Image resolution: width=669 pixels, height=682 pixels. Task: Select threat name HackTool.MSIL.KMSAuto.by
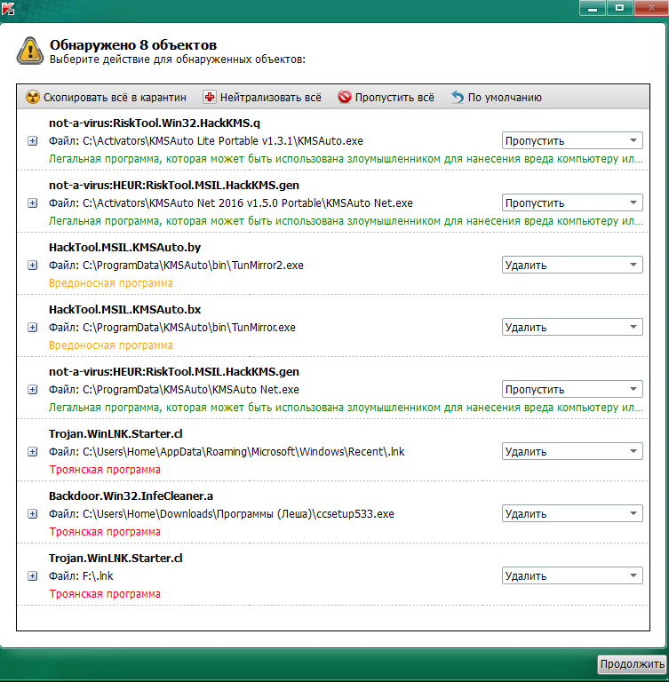[125, 248]
